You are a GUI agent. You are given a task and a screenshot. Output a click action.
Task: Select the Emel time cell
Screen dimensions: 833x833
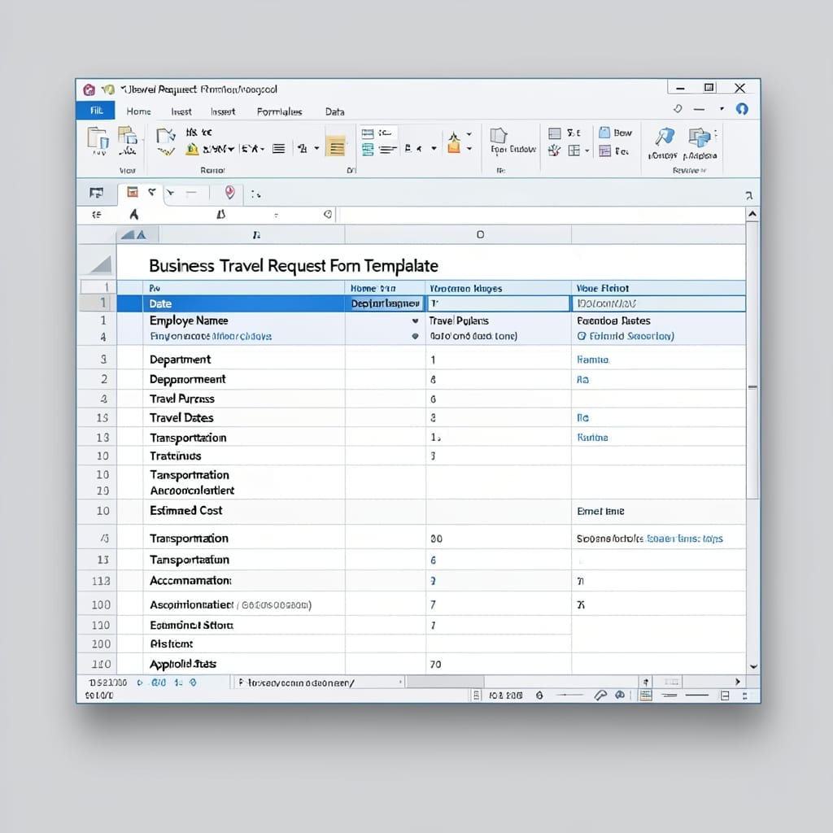point(658,511)
